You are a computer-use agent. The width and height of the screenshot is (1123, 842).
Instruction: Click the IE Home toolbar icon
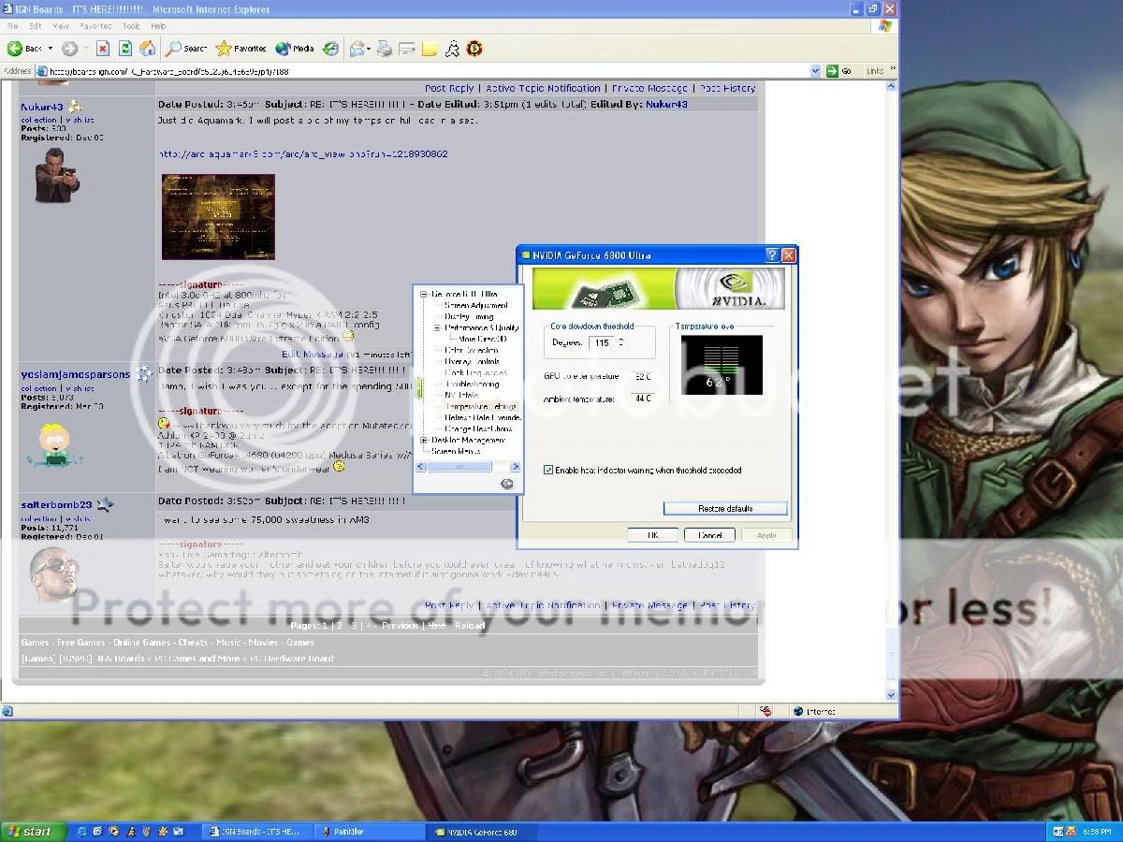(x=147, y=49)
